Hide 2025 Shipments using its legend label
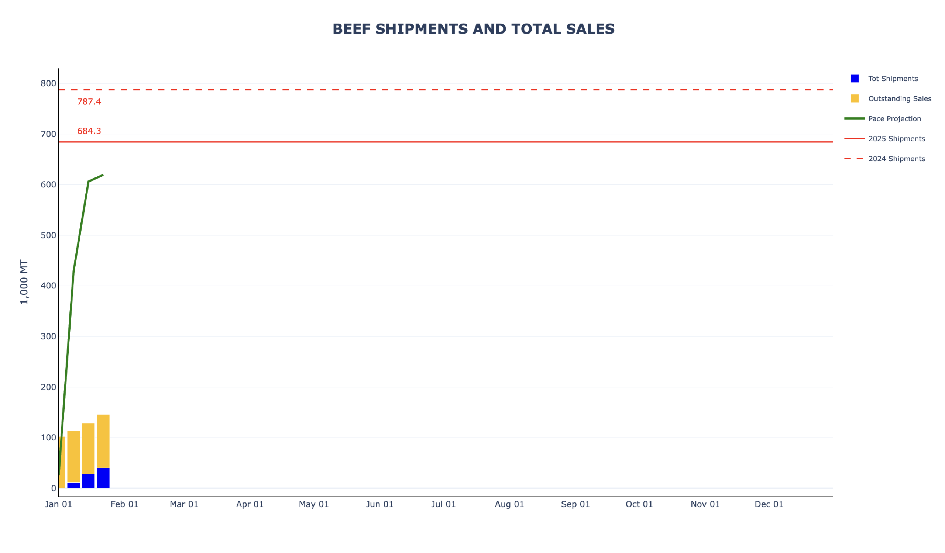Screen dimensions: 945x553 click(897, 139)
